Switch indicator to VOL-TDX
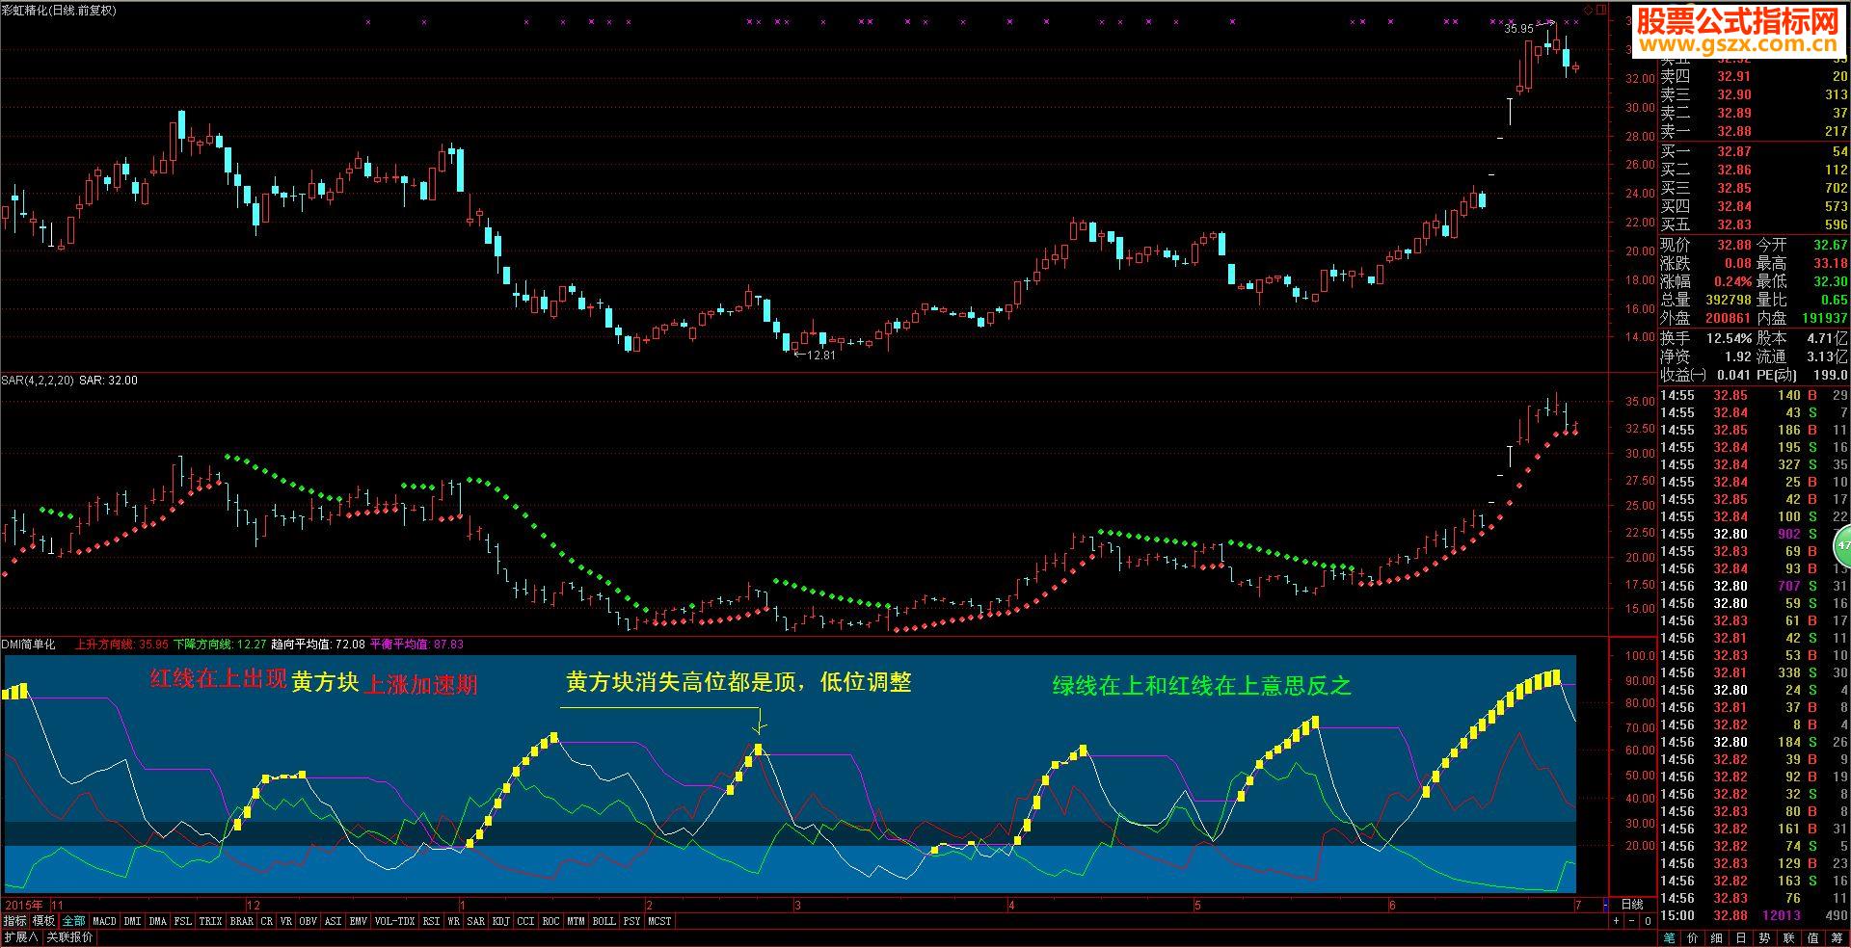Screen dimensions: 1851x948 [x=394, y=921]
